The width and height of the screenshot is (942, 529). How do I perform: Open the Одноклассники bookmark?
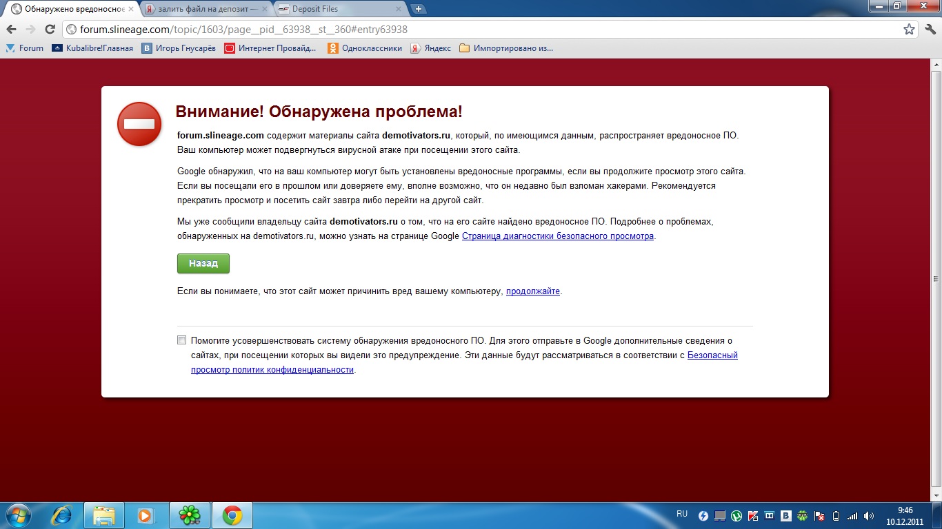tap(365, 48)
